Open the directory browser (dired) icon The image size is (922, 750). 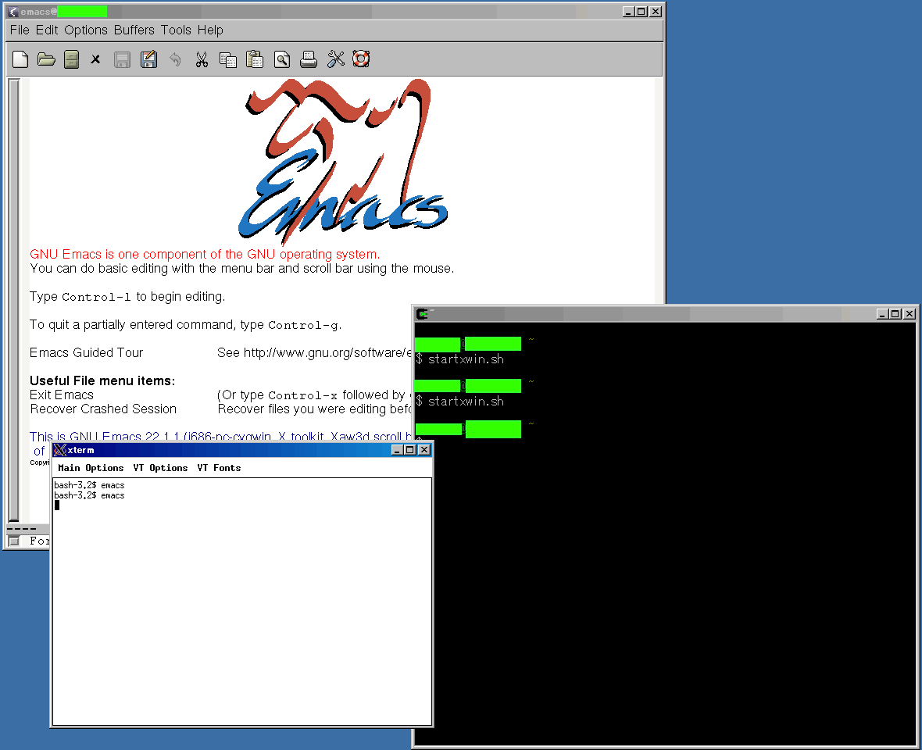(71, 59)
